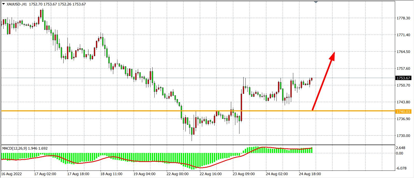414x178 pixels.
Task: Click the 1764.50 price scale label
Action: tap(403, 52)
